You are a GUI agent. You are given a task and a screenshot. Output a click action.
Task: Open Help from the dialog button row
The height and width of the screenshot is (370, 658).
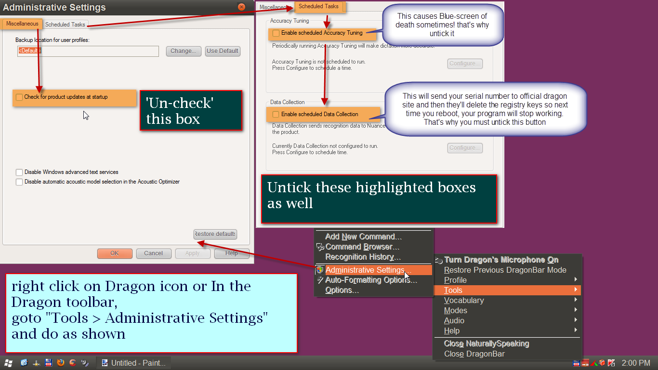point(232,253)
